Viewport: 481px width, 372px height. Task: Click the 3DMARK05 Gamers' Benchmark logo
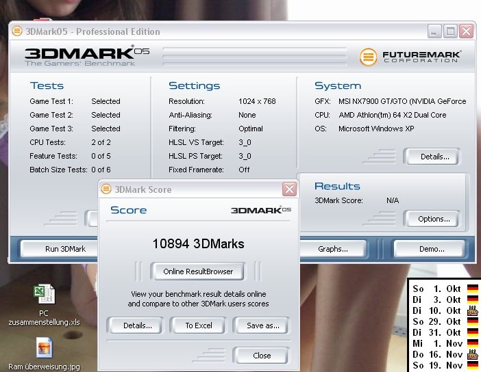(x=87, y=56)
